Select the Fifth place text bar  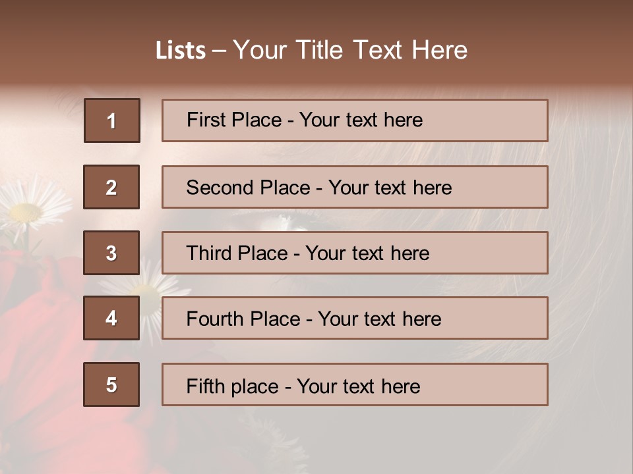point(355,384)
